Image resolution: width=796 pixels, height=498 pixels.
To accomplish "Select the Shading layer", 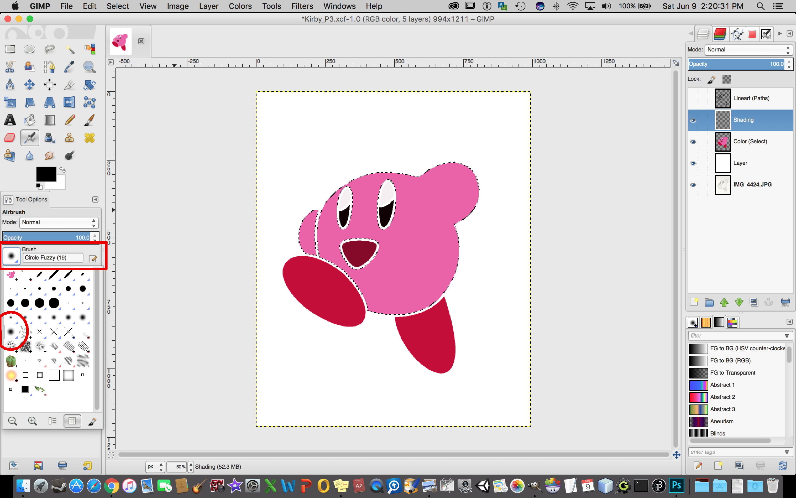I will (740, 120).
